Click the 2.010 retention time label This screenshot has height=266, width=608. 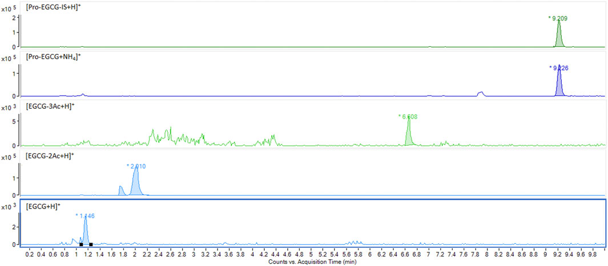(136, 166)
